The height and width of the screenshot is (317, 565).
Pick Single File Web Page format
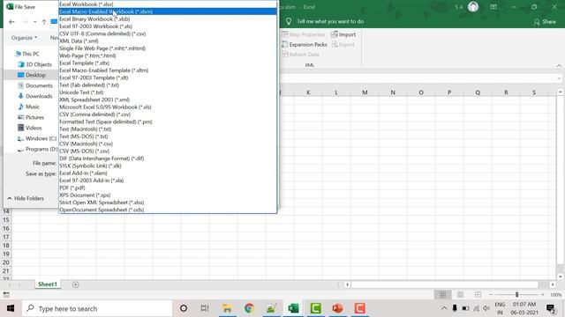pyautogui.click(x=168, y=48)
